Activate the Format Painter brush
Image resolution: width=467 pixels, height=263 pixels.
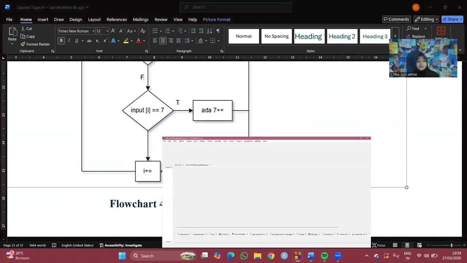(23, 44)
